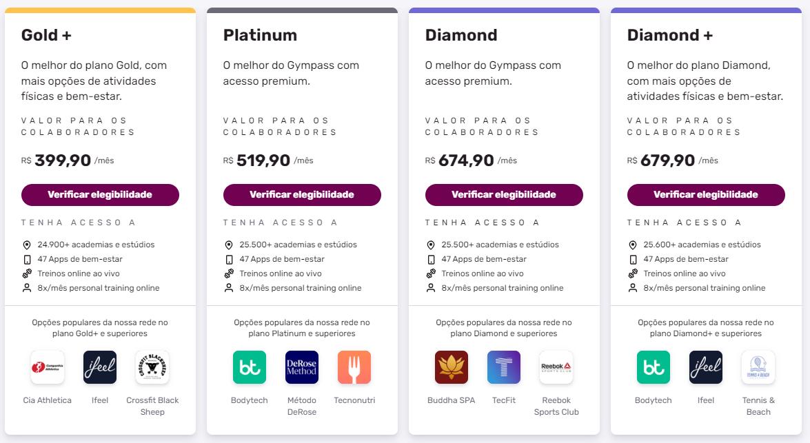Click the TecFit logo icon

(504, 367)
